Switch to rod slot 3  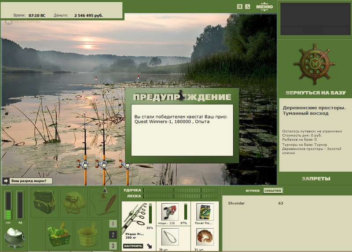click(x=113, y=246)
